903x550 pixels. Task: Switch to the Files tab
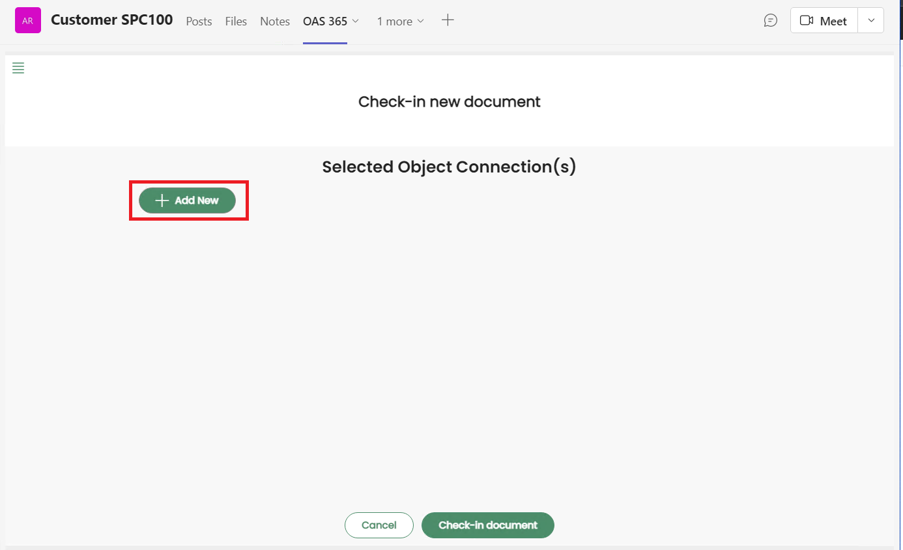[x=236, y=21]
